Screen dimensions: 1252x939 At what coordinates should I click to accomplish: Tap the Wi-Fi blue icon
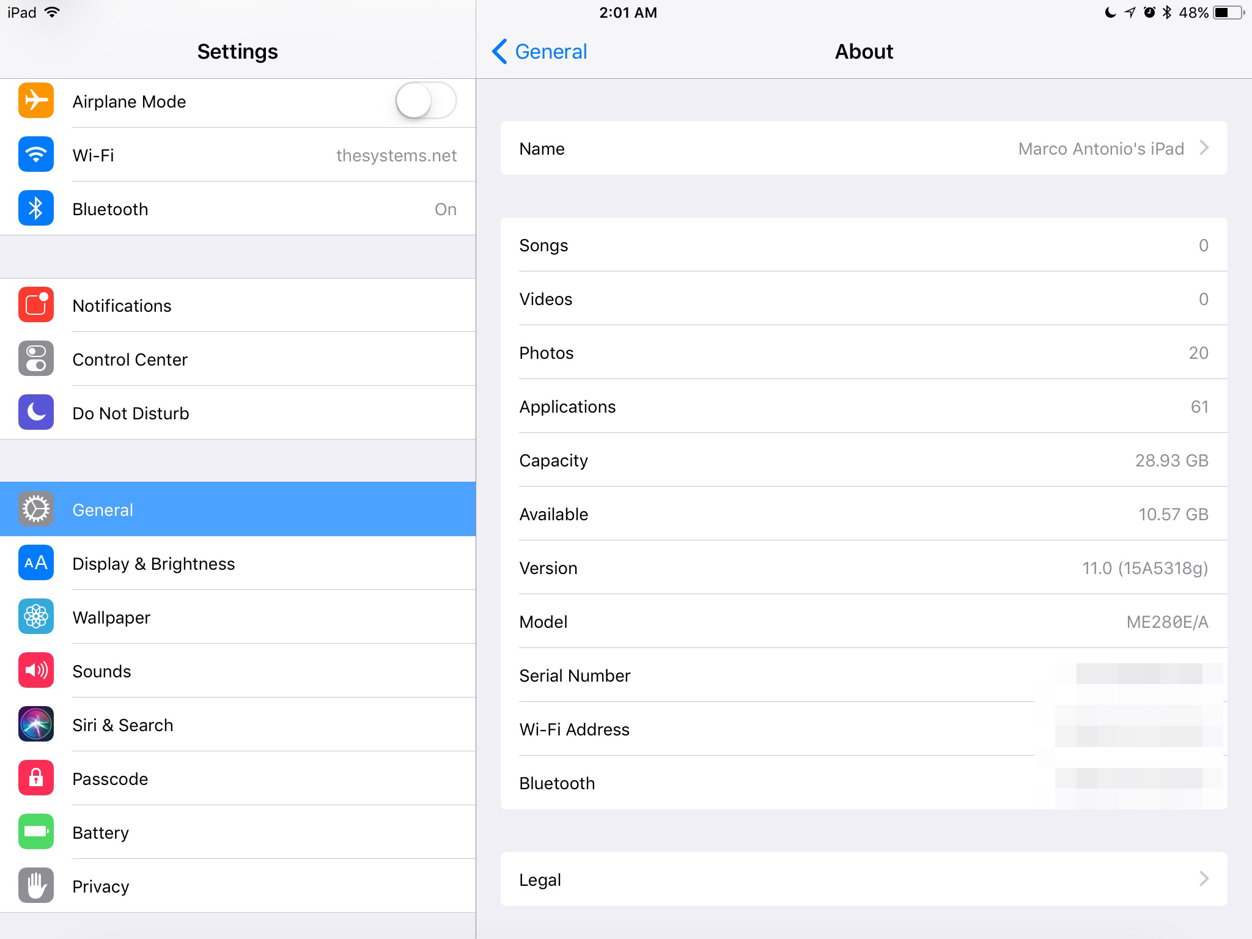(36, 154)
